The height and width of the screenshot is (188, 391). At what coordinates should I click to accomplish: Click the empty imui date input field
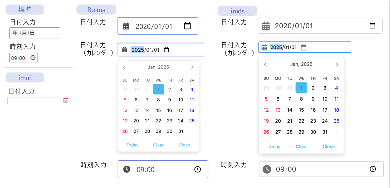coord(35,101)
